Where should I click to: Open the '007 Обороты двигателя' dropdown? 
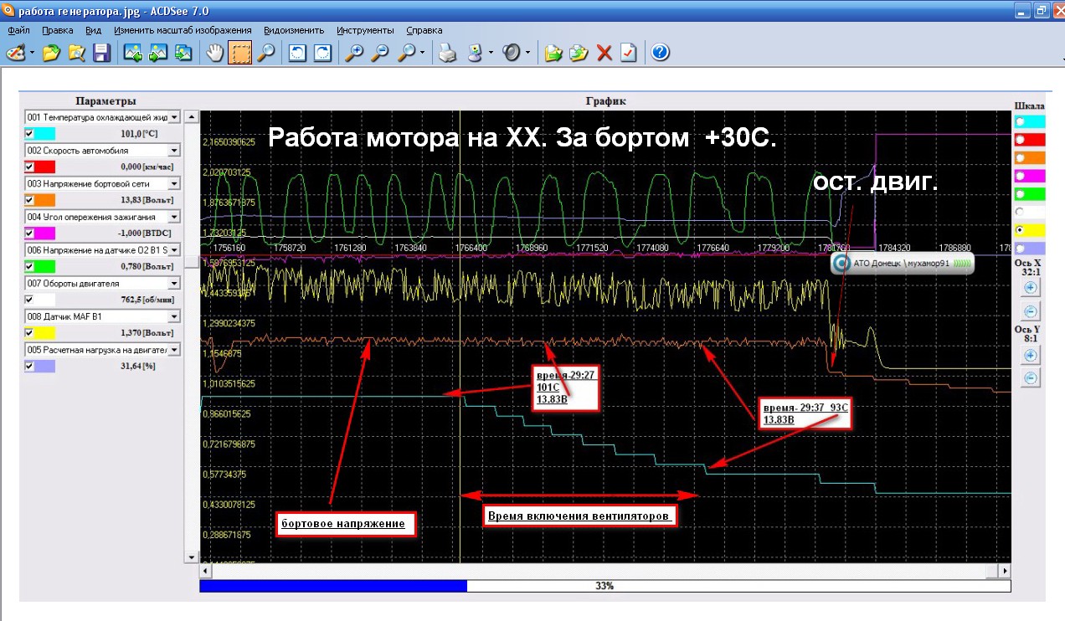click(174, 283)
